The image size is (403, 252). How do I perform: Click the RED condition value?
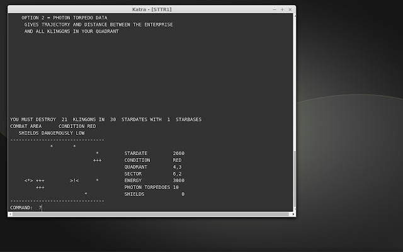(x=177, y=160)
